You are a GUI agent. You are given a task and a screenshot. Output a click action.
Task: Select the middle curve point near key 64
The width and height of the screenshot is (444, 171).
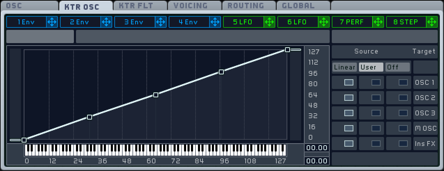156,95
